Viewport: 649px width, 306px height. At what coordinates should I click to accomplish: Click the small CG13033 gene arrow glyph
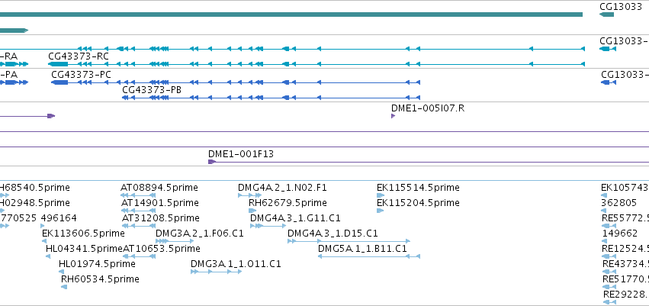(x=606, y=14)
